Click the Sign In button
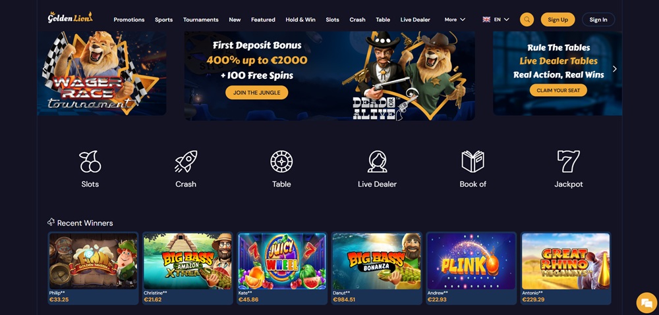Viewport: 659px width, 315px height. [x=598, y=19]
